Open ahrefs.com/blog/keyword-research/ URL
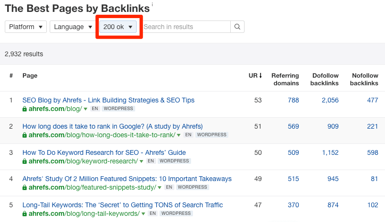The width and height of the screenshot is (385, 222). click(83, 161)
